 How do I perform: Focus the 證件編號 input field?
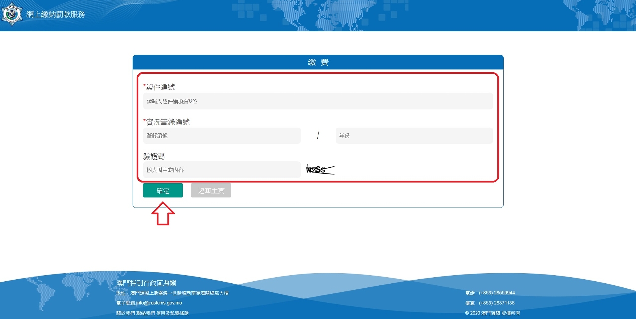tap(318, 101)
